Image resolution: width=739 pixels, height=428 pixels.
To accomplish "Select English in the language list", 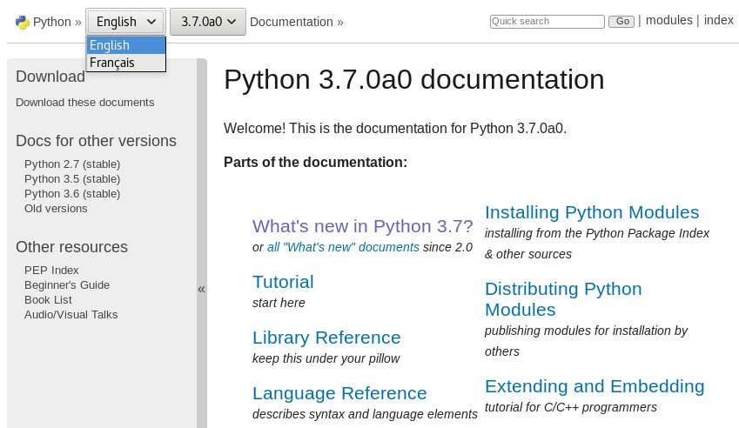I will click(x=126, y=45).
